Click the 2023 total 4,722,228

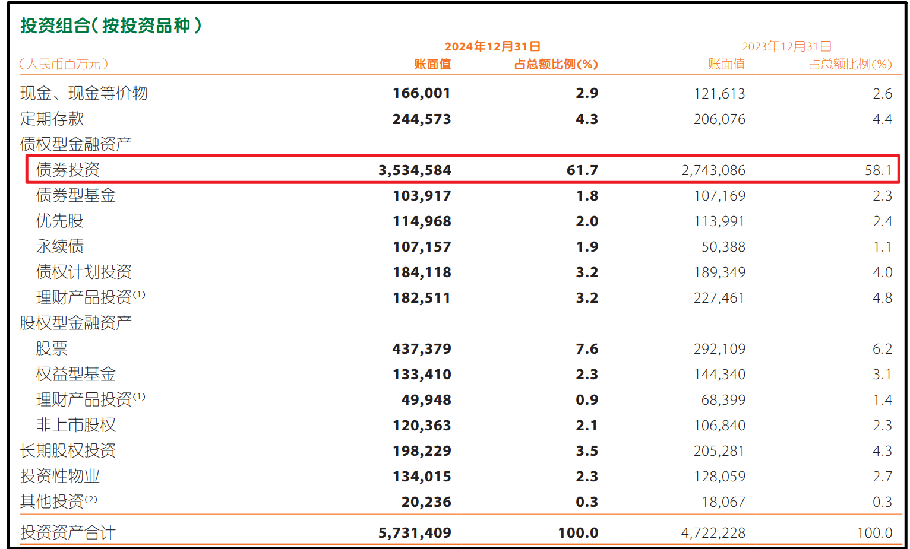(x=713, y=533)
